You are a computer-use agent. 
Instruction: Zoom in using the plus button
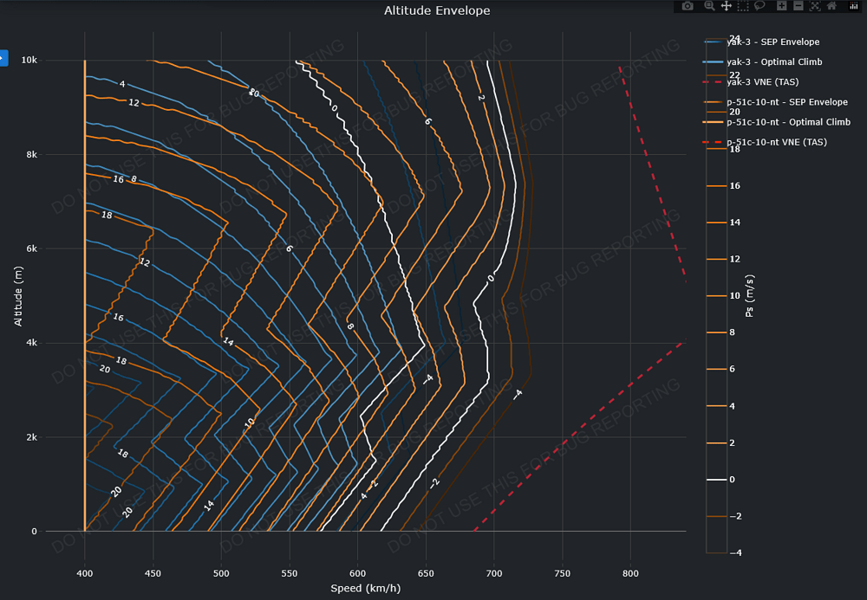tap(782, 6)
